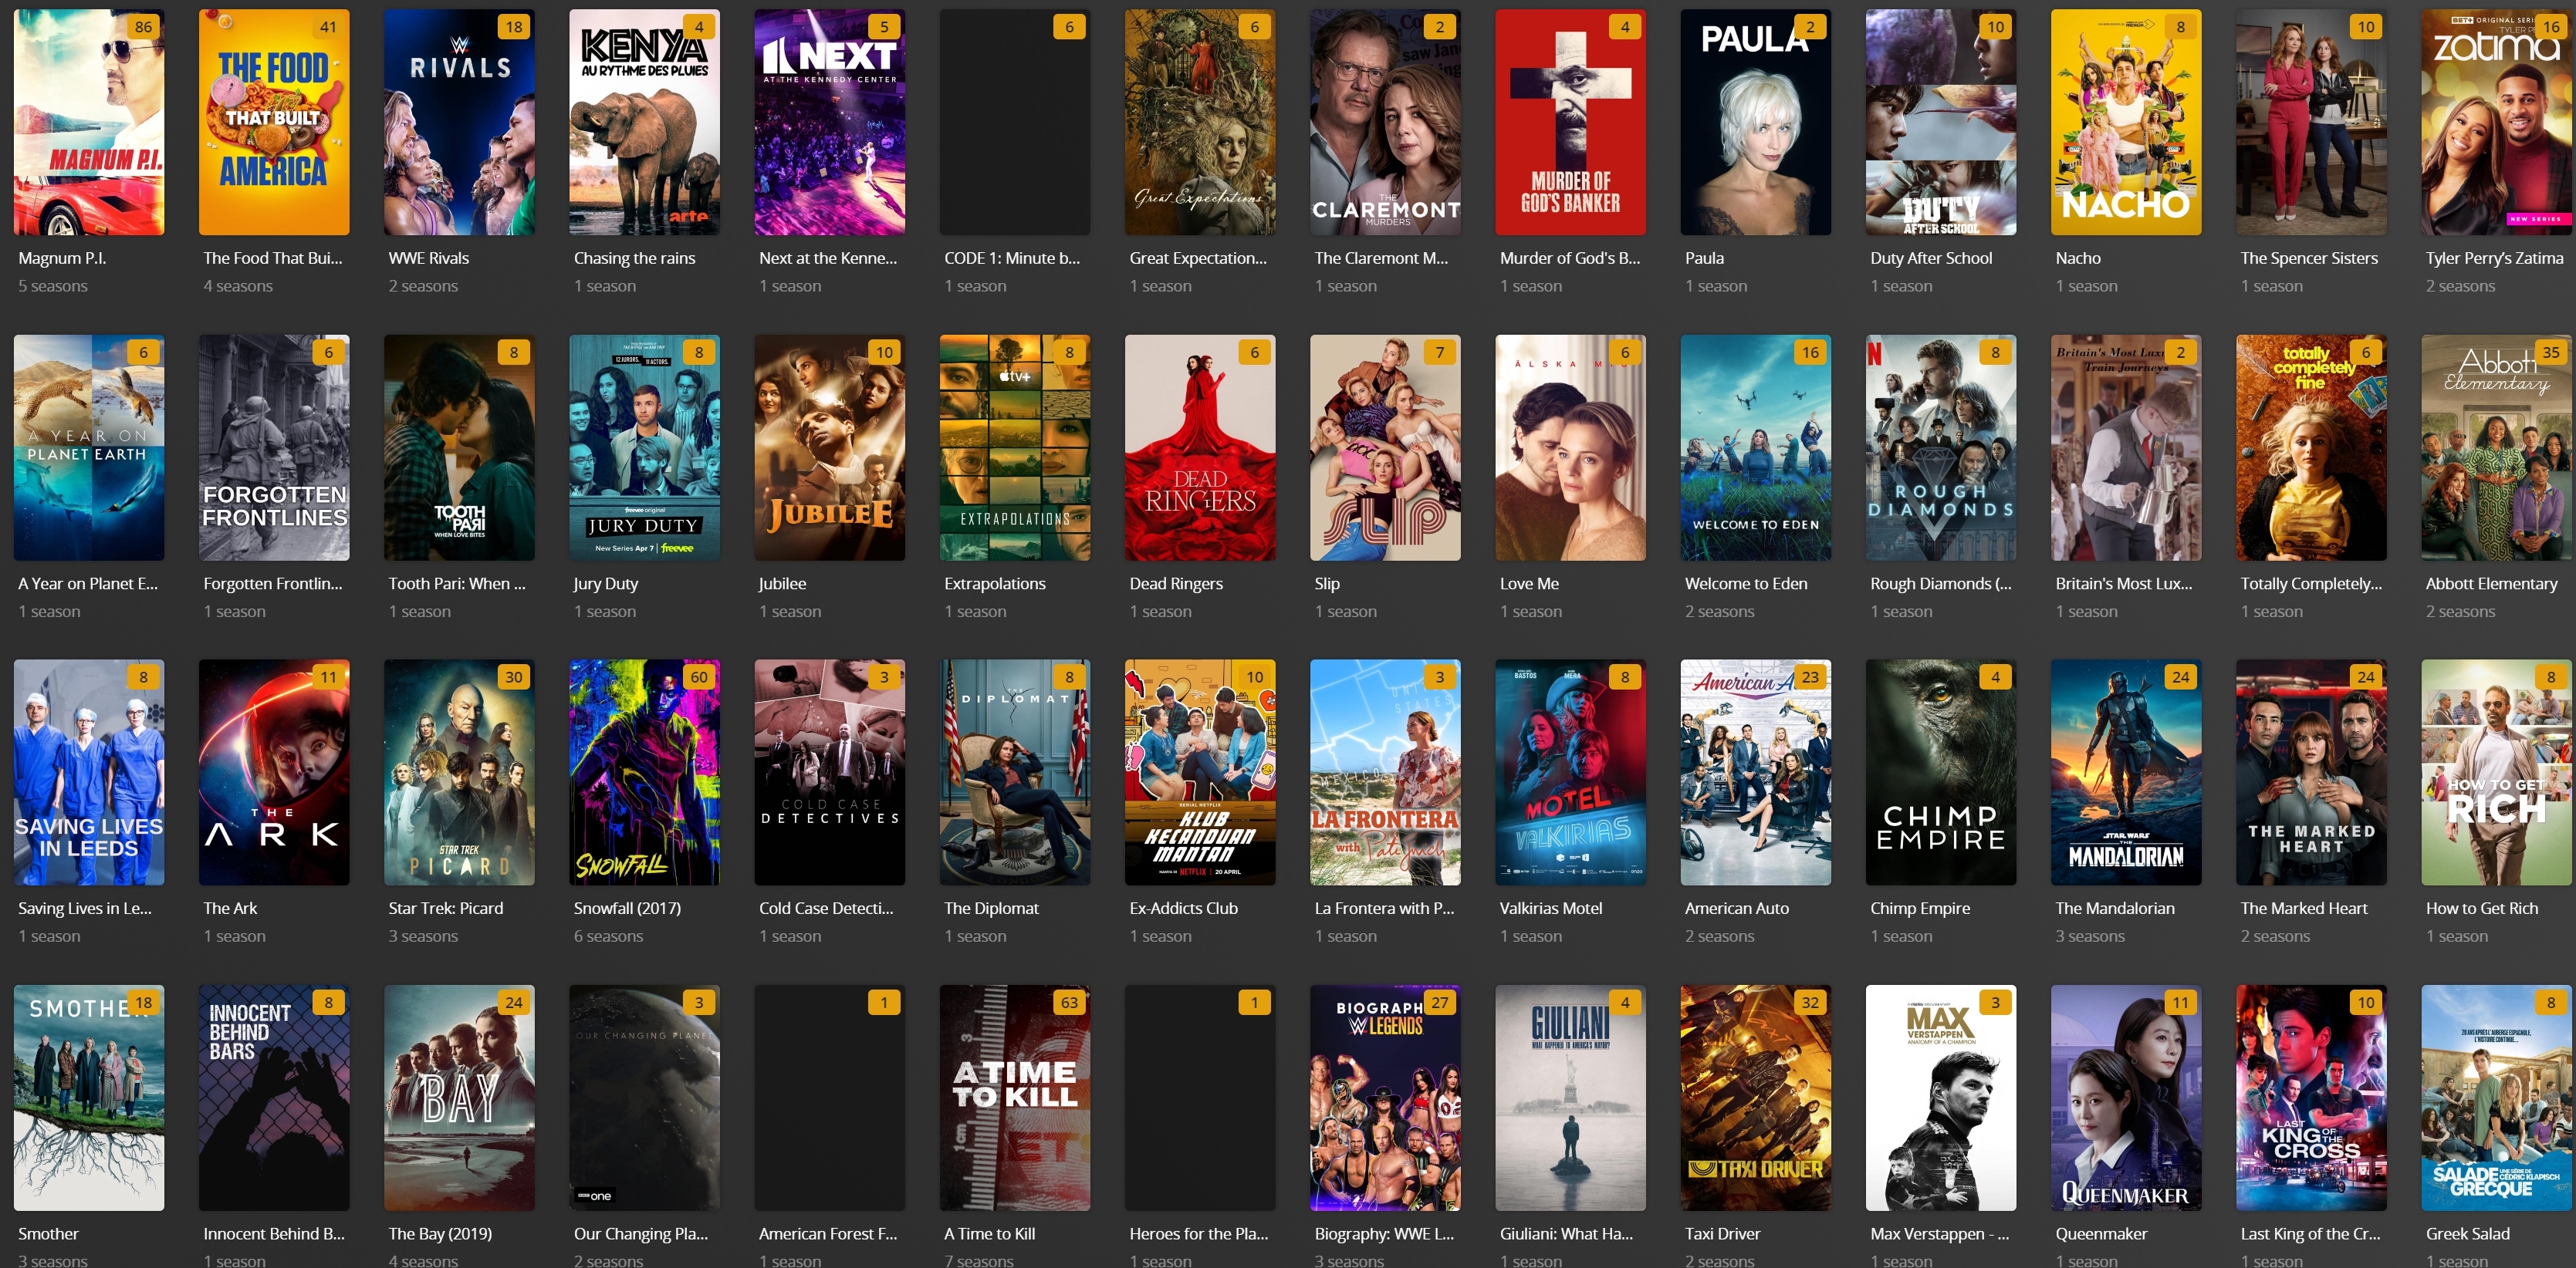Open The Mandalorian poster

[x=2126, y=772]
